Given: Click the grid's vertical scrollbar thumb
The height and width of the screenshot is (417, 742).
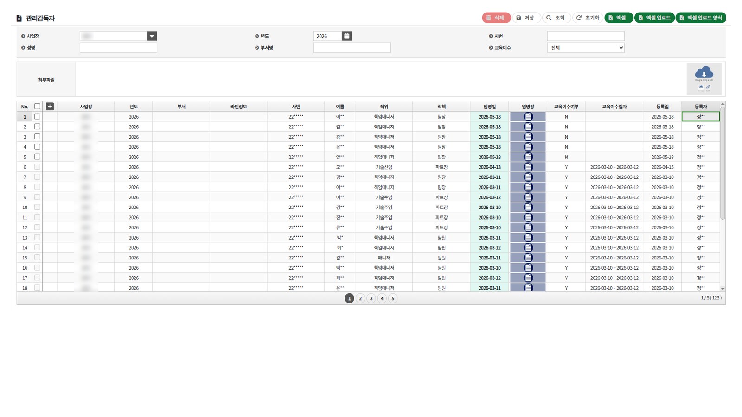Looking at the screenshot, I should [723, 163].
